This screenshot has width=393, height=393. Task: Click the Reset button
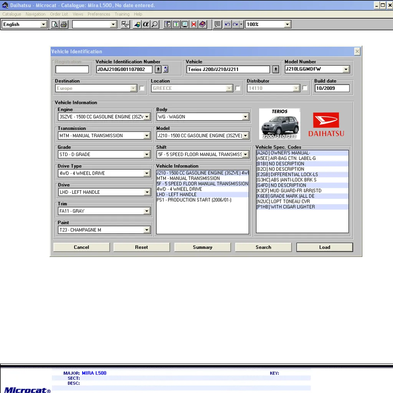point(142,247)
